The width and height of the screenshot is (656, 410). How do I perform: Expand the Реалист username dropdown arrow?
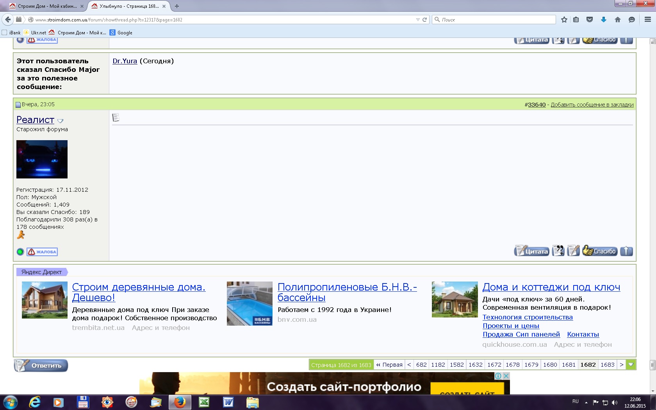point(60,121)
